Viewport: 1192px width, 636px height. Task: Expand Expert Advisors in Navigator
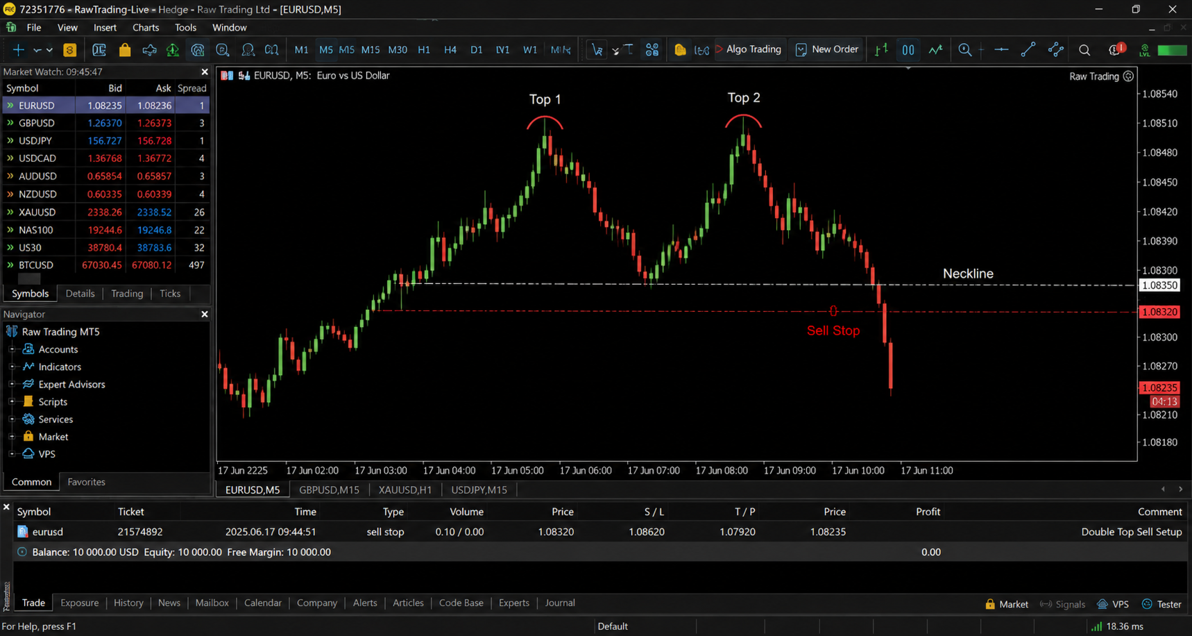[12, 384]
